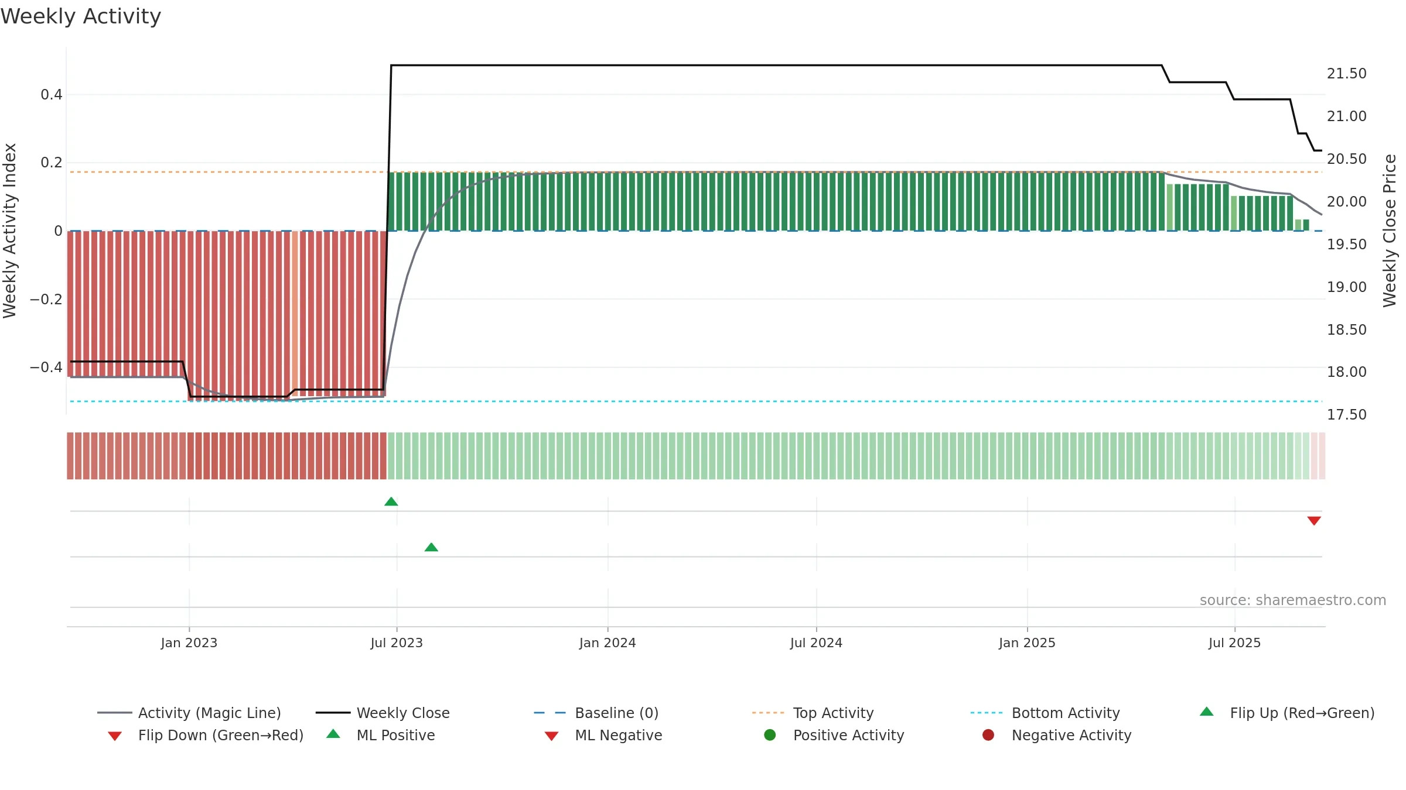This screenshot has width=1406, height=790.
Task: Click the Negative Activity legend label
Action: pyautogui.click(x=1071, y=735)
